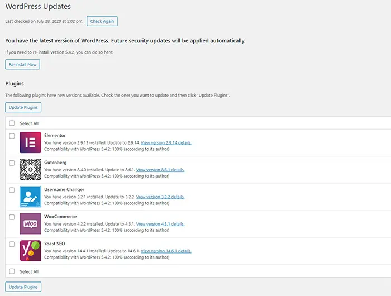Enable the Username Changer checkbox
The image size is (391, 296).
[x=12, y=190]
